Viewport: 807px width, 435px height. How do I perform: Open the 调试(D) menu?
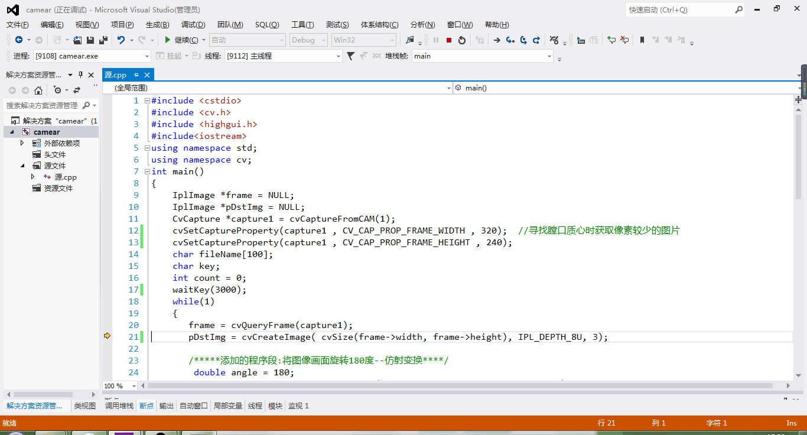click(193, 25)
